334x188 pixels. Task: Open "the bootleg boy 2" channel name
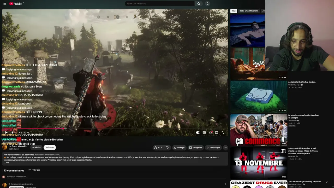pyautogui.click(x=294, y=85)
